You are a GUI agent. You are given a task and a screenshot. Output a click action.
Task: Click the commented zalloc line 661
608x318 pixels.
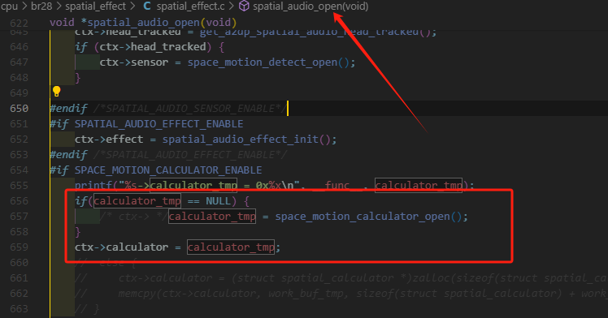click(x=341, y=278)
